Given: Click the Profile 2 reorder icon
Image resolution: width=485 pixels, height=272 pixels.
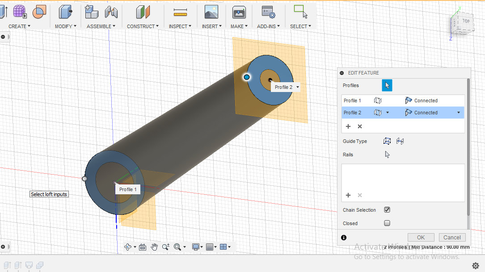Looking at the screenshot, I should click(378, 113).
